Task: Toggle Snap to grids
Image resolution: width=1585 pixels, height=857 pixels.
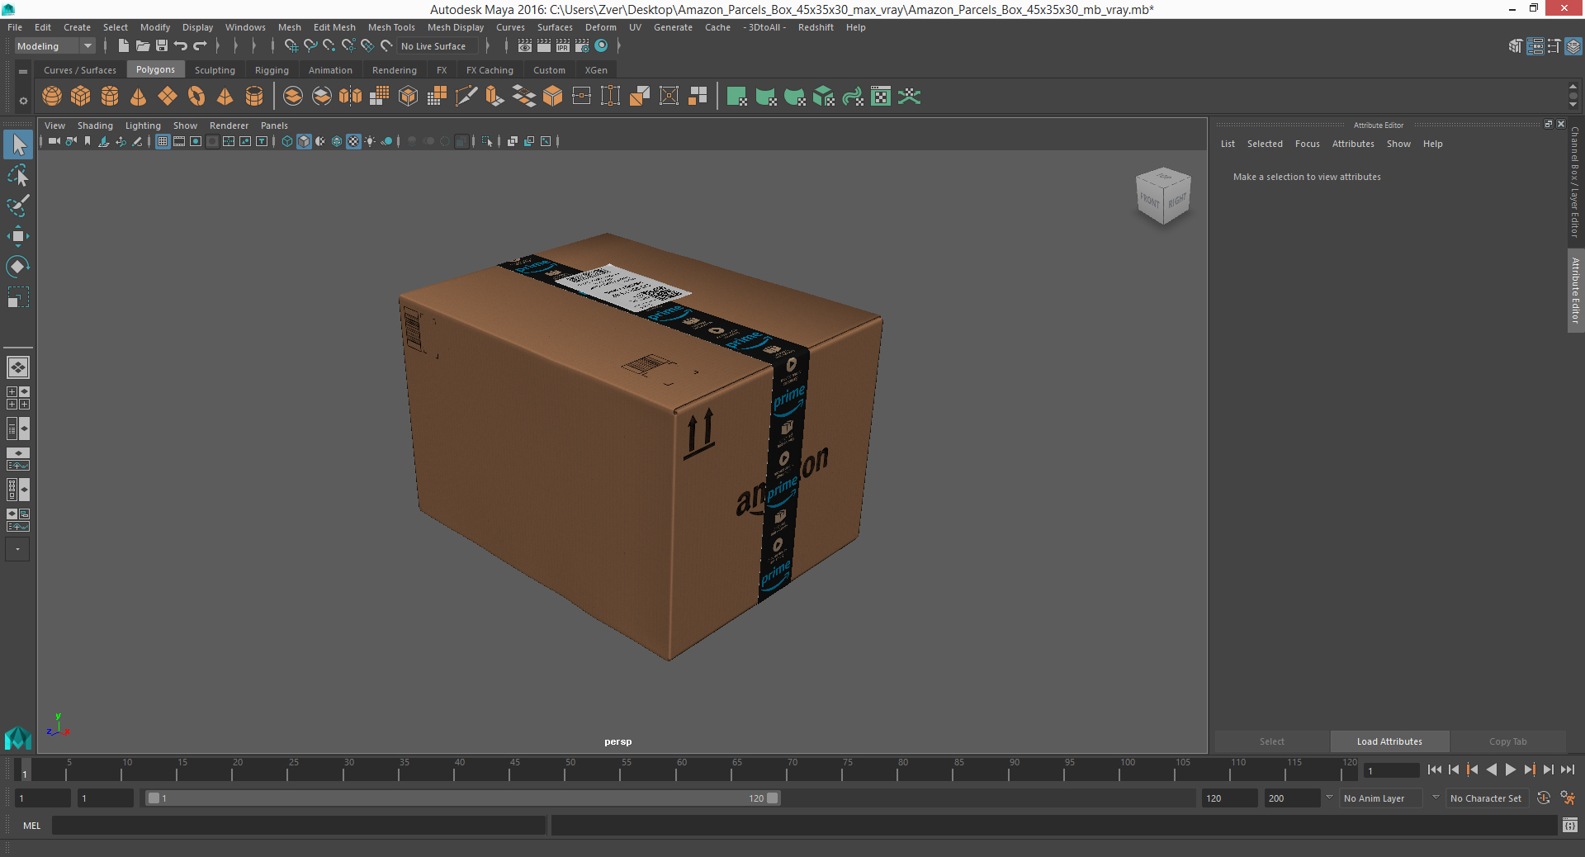Action: 291,46
